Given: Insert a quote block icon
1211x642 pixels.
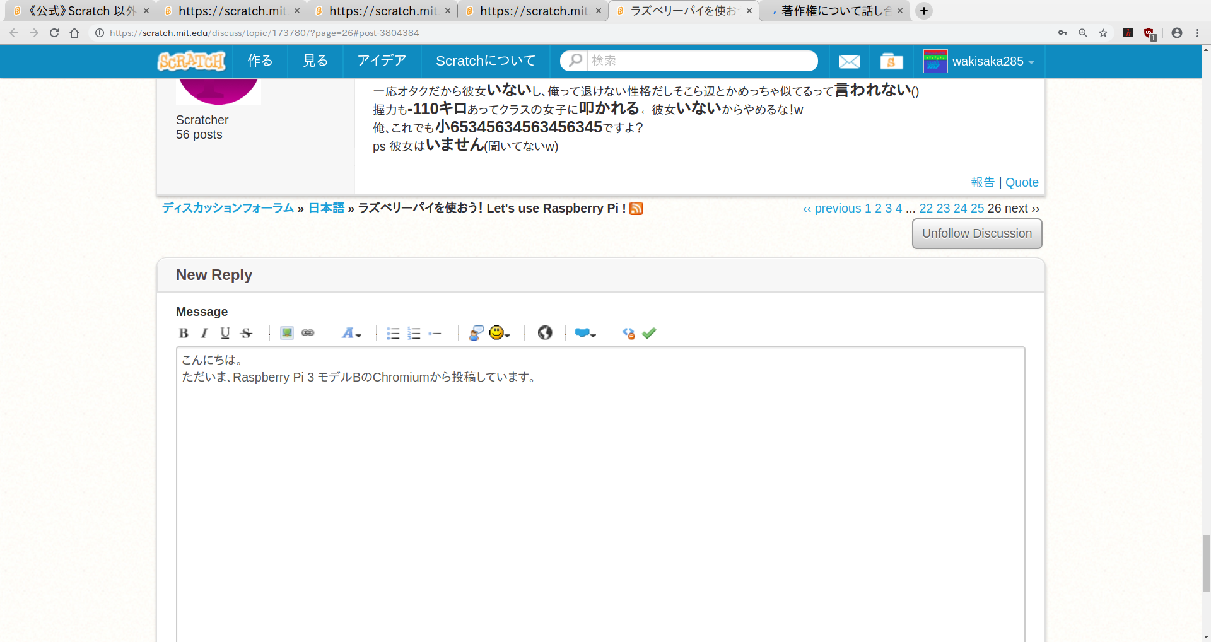Looking at the screenshot, I should 476,333.
